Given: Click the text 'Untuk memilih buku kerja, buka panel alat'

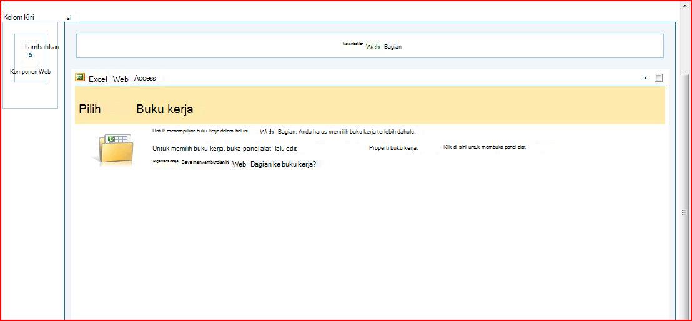Looking at the screenshot, I should tap(212, 149).
